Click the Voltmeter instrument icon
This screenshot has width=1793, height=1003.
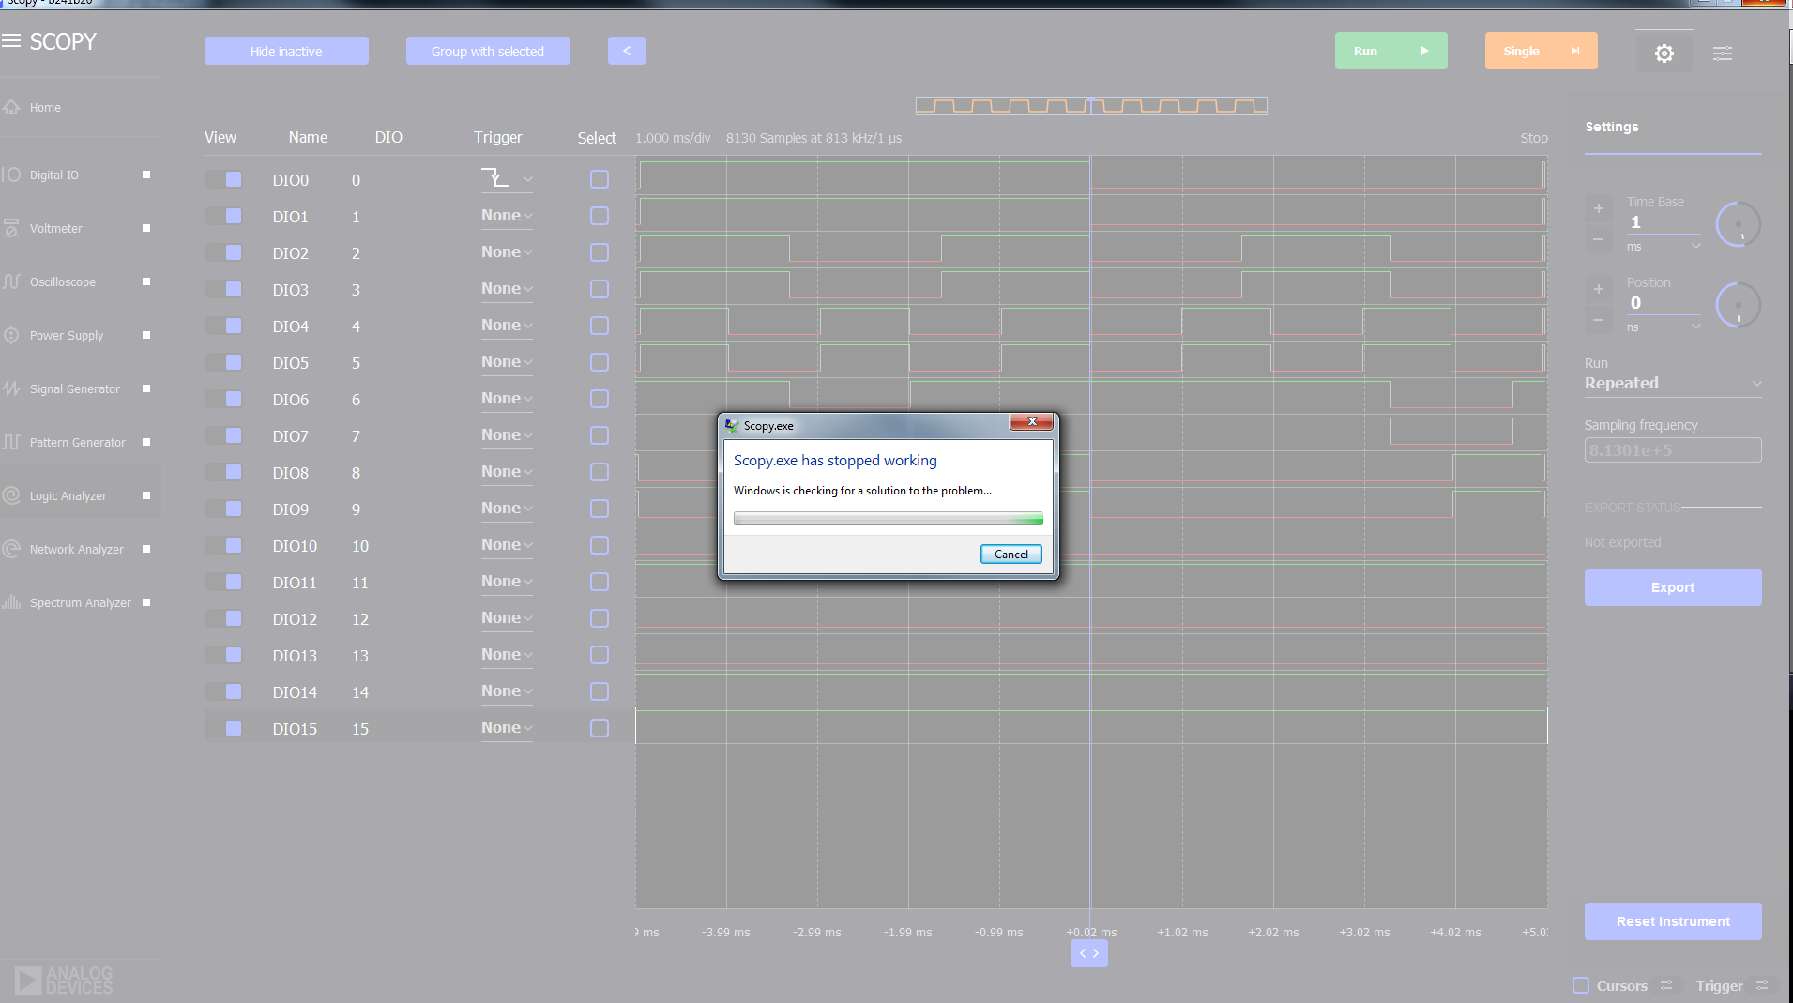click(x=11, y=228)
